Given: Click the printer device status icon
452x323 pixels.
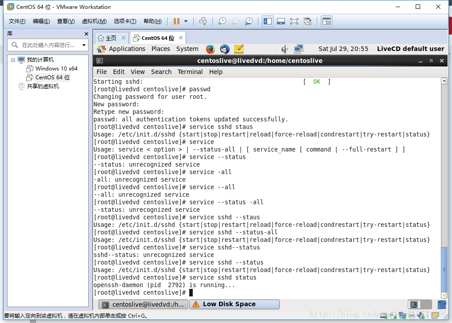Looking at the screenshot, I should [412, 316].
